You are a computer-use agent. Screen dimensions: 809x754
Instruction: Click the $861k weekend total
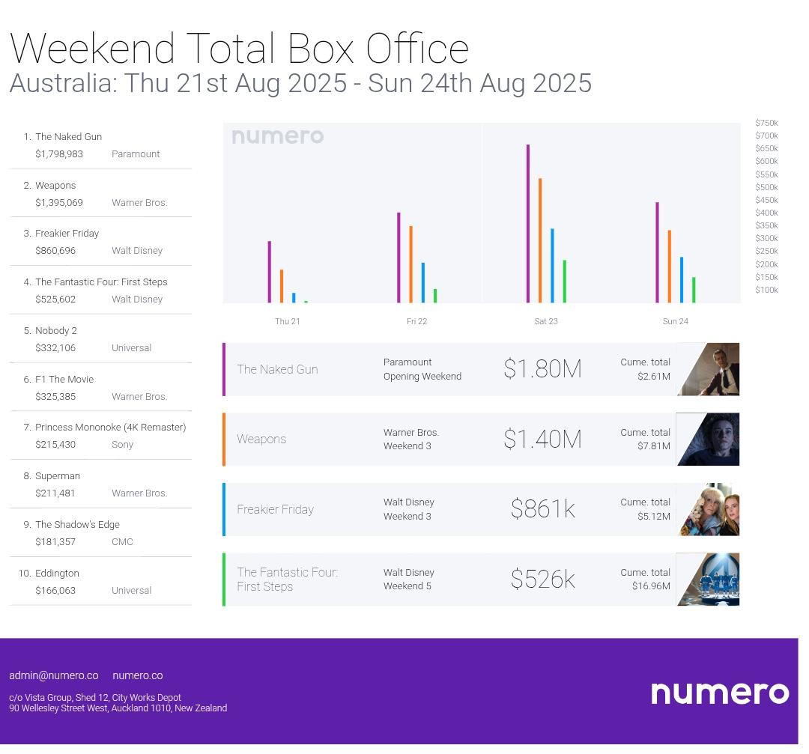[x=542, y=509]
